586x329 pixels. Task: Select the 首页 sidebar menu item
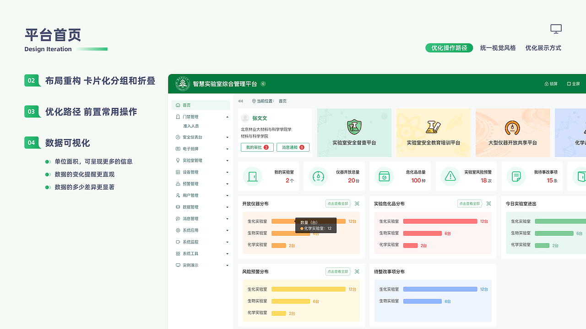pos(201,105)
